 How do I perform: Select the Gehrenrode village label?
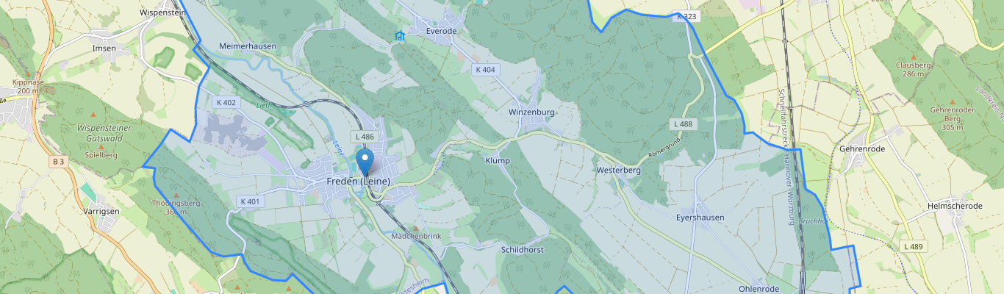click(862, 148)
